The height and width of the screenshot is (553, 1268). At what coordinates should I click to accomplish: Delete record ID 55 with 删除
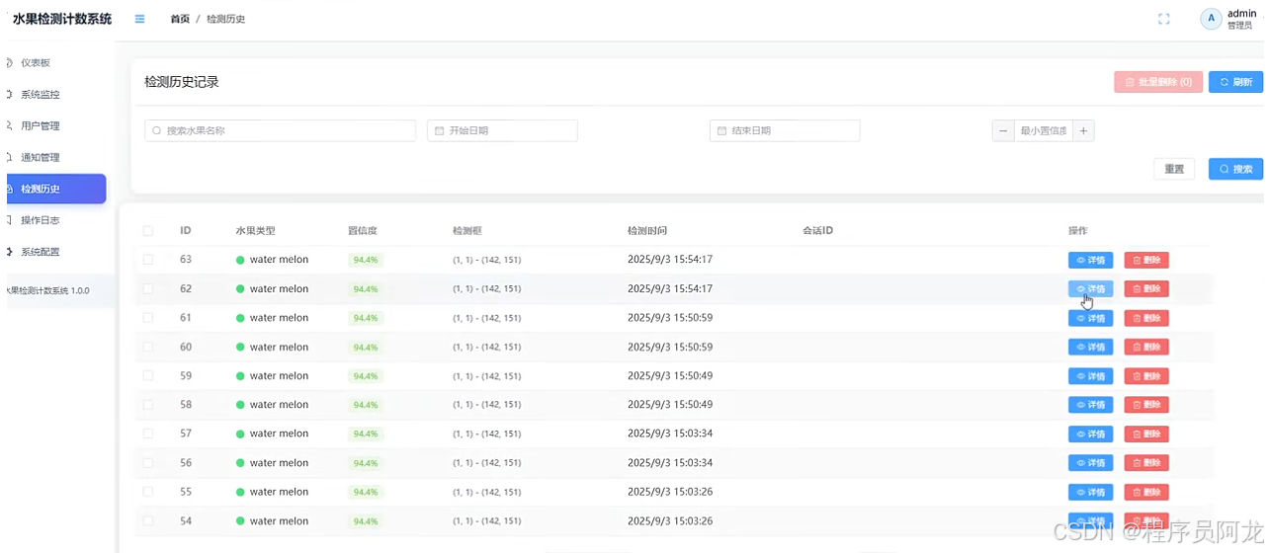click(1146, 492)
